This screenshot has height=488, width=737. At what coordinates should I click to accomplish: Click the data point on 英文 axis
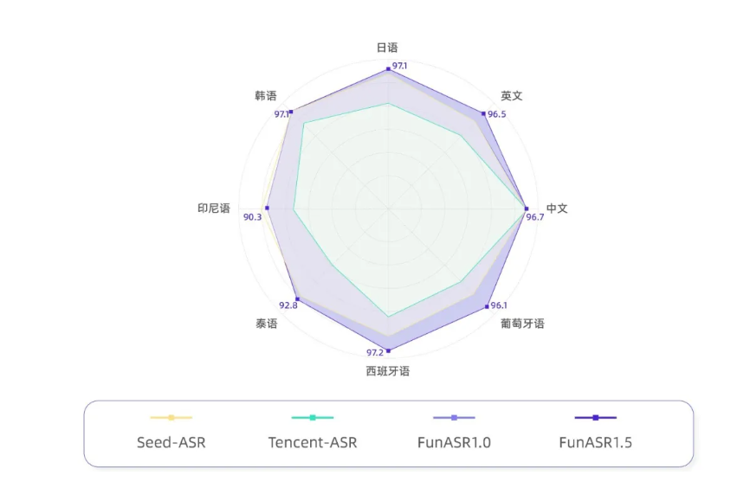pyautogui.click(x=483, y=113)
